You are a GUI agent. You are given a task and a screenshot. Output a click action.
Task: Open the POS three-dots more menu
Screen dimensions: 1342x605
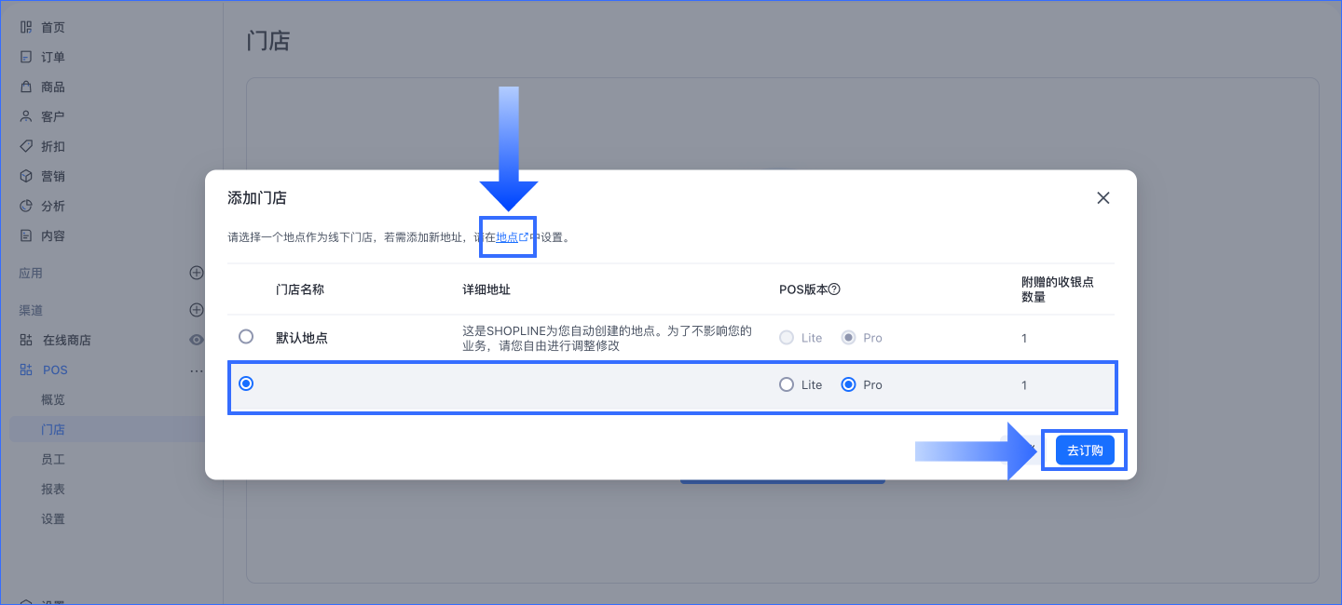click(197, 370)
